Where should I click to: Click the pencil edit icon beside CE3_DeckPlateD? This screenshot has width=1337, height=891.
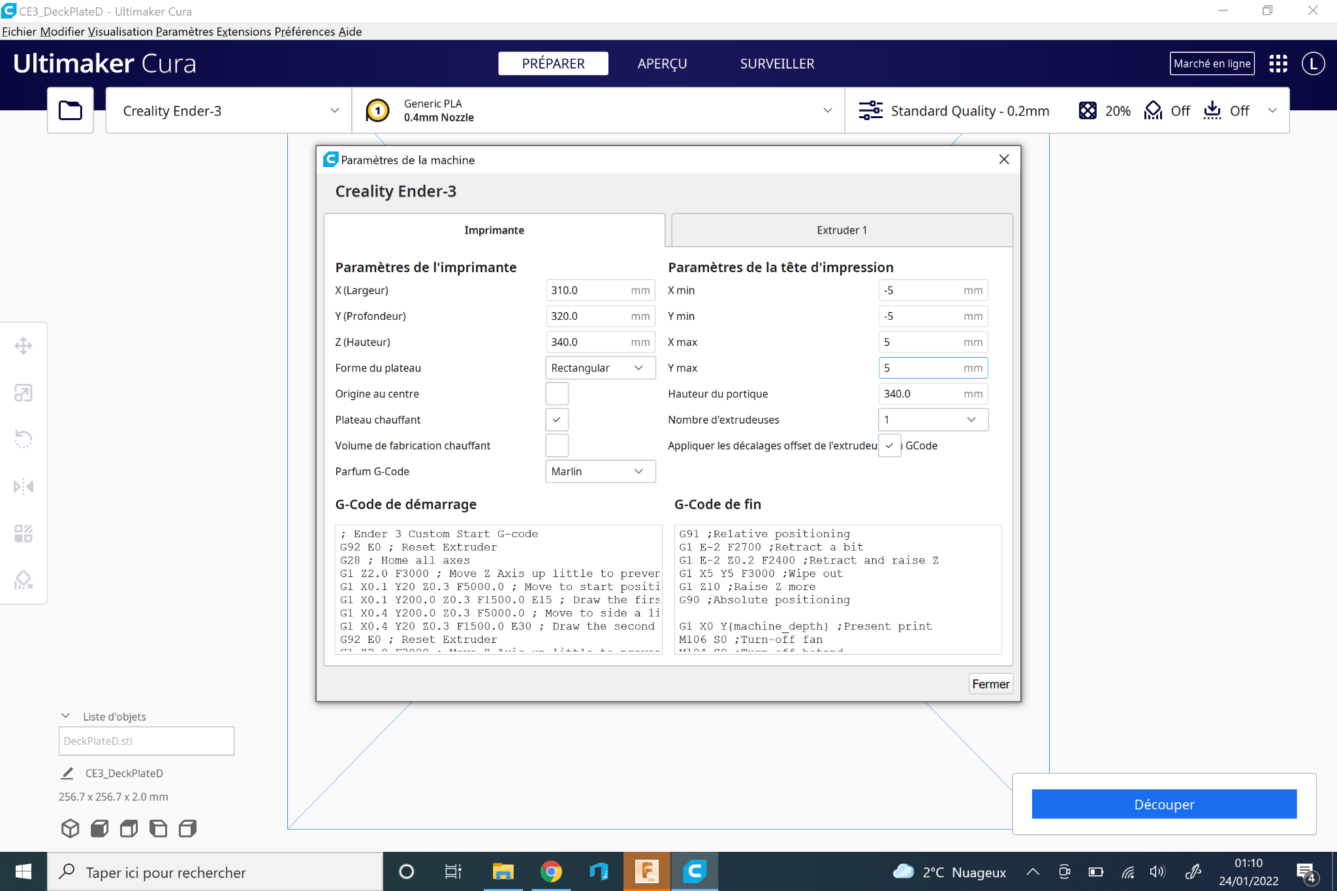click(x=67, y=774)
